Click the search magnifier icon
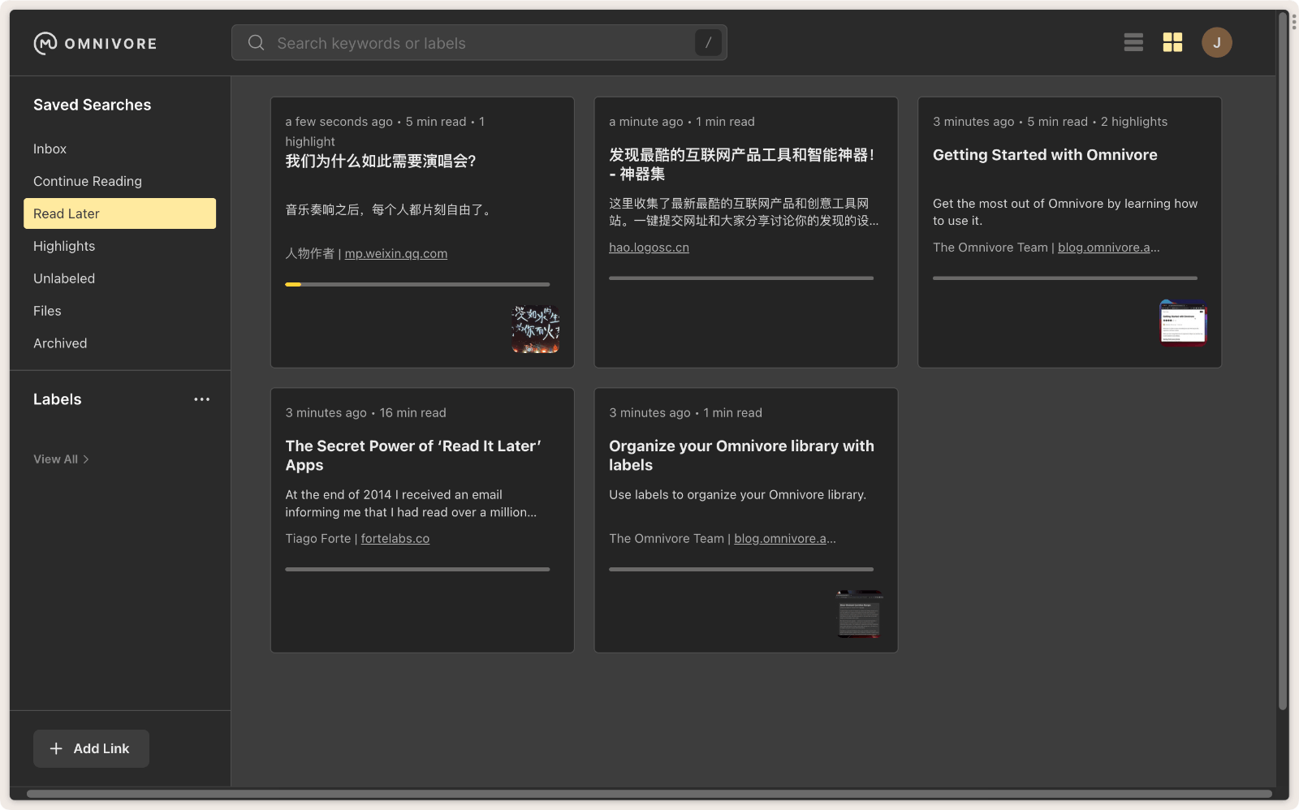 tap(256, 43)
